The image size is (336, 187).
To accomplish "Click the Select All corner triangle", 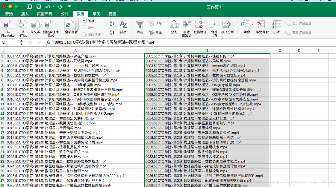I will click(x=3, y=51).
